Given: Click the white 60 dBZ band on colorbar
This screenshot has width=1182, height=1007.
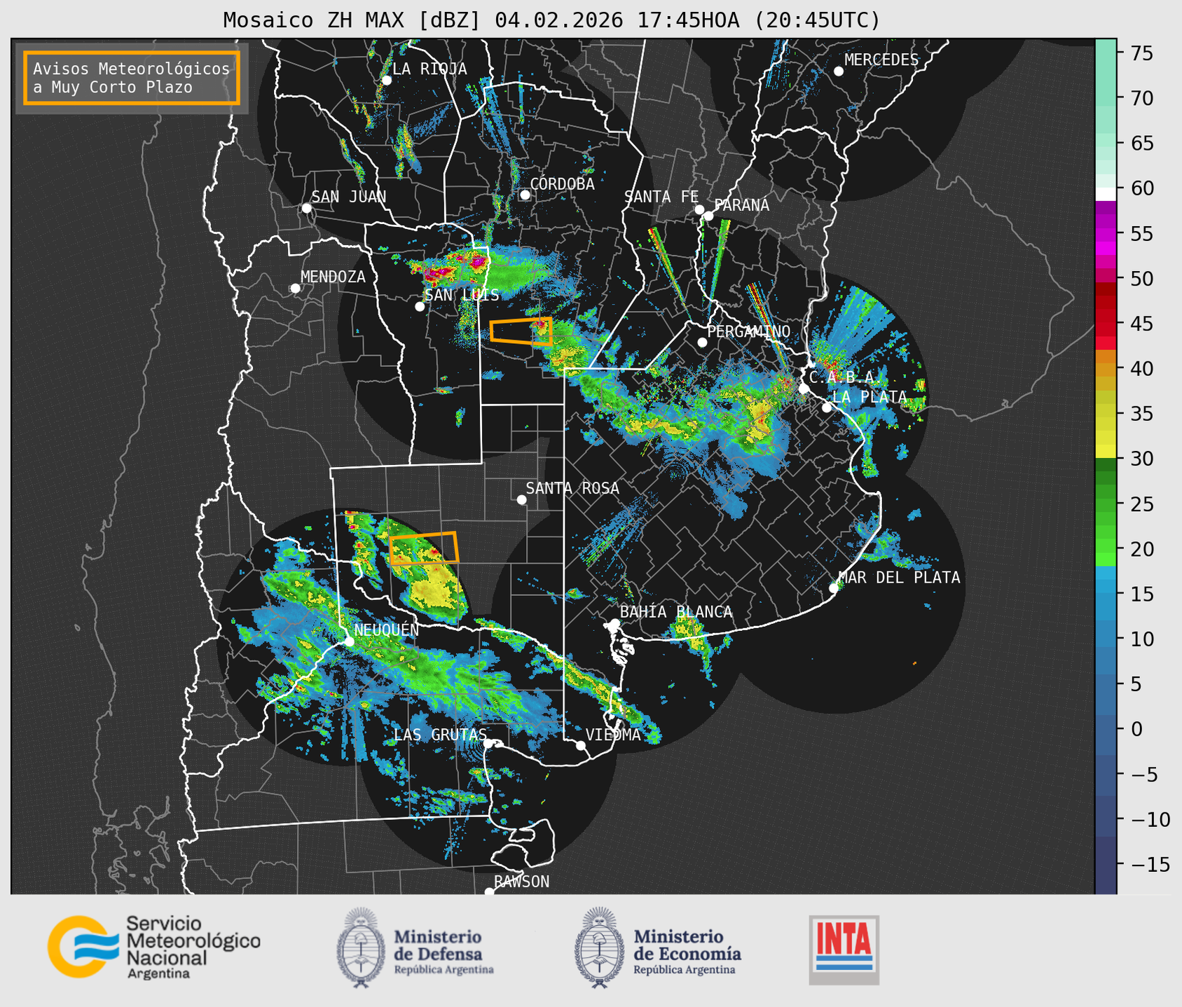Looking at the screenshot, I should pos(1106,193).
